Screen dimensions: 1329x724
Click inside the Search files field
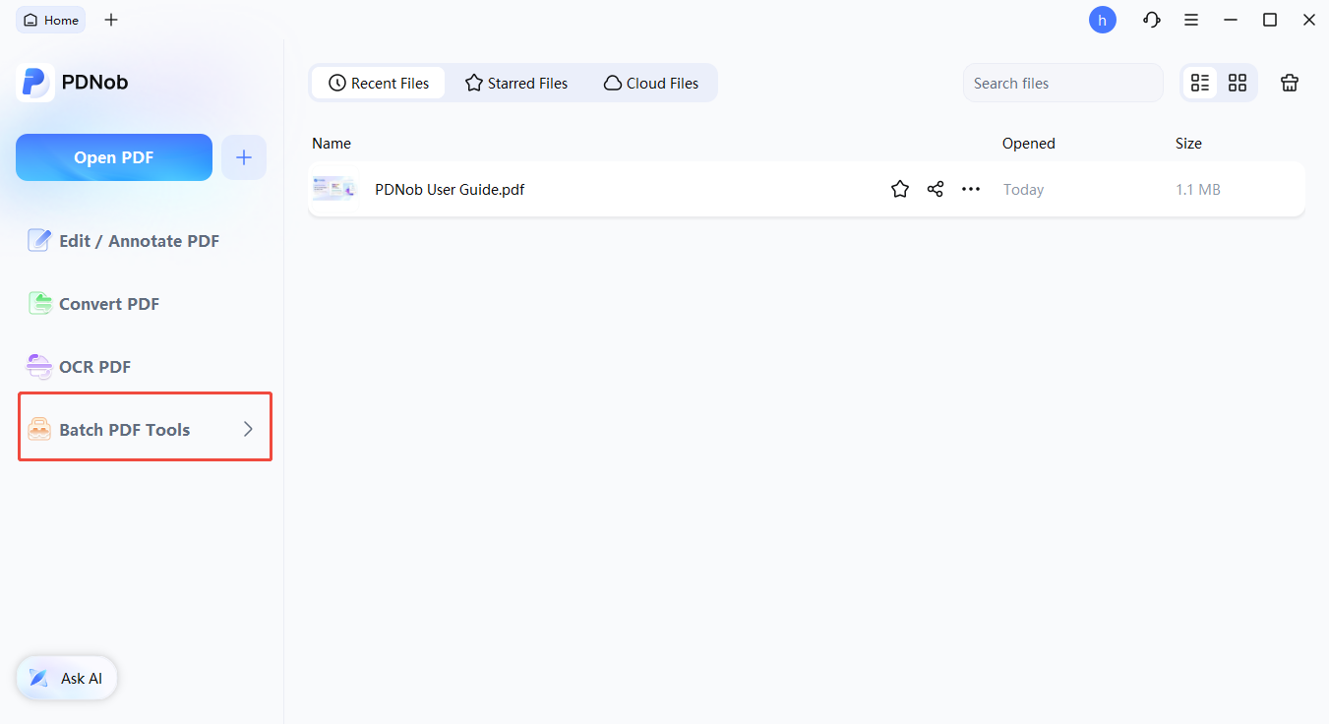click(1062, 83)
